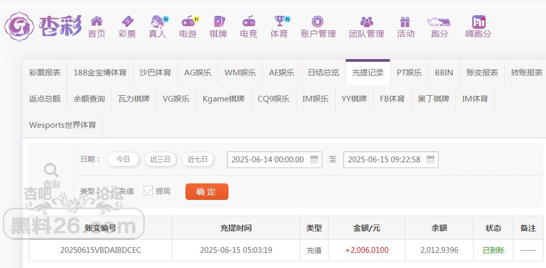Open 棋牌 playing cards icon
546x268 pixels.
[x=220, y=21]
